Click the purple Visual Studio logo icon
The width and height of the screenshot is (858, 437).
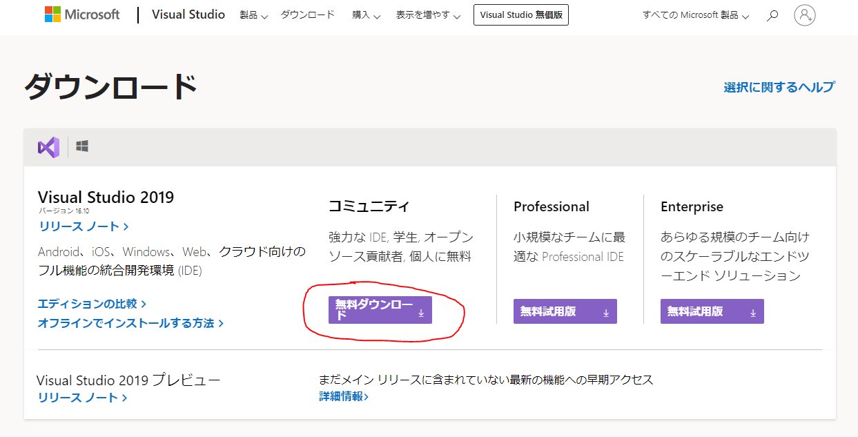tap(48, 147)
